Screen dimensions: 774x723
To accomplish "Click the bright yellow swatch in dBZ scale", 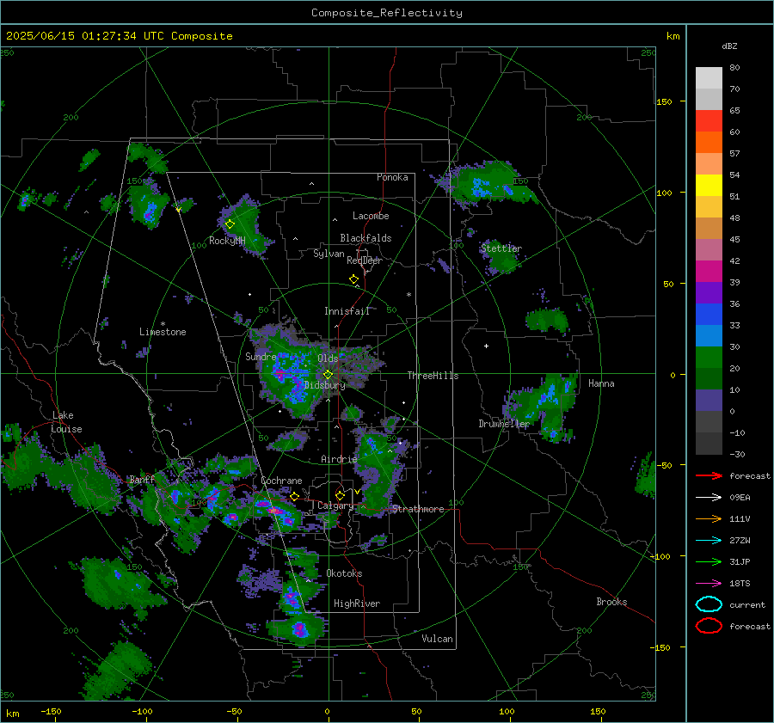I will (709, 185).
